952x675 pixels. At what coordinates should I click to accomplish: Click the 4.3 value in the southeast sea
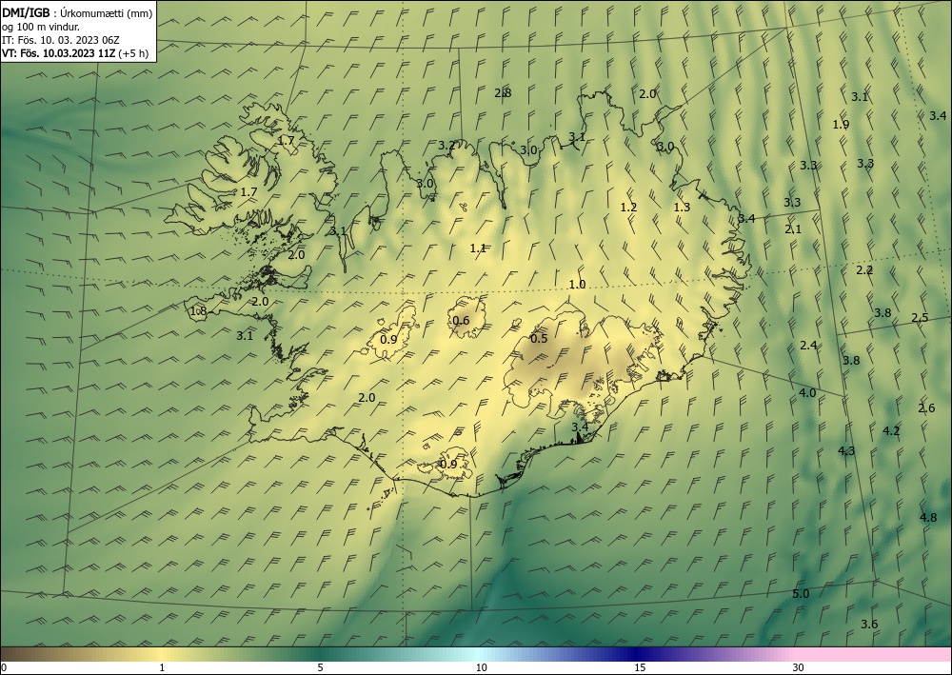pyautogui.click(x=845, y=450)
